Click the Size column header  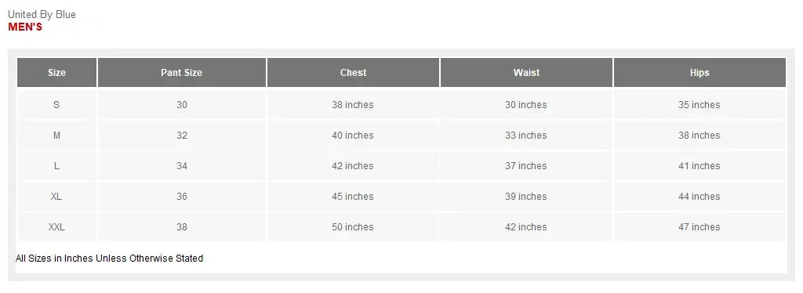[56, 73]
